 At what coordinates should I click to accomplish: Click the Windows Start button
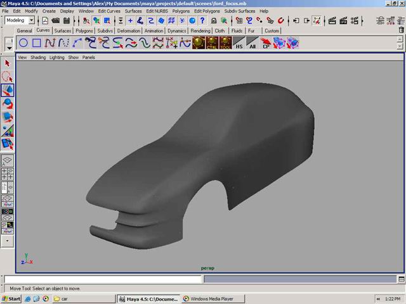[x=11, y=298]
